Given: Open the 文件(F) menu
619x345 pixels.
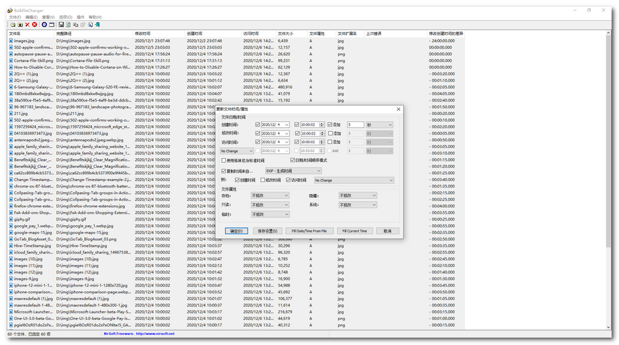Looking at the screenshot, I should (x=15, y=17).
